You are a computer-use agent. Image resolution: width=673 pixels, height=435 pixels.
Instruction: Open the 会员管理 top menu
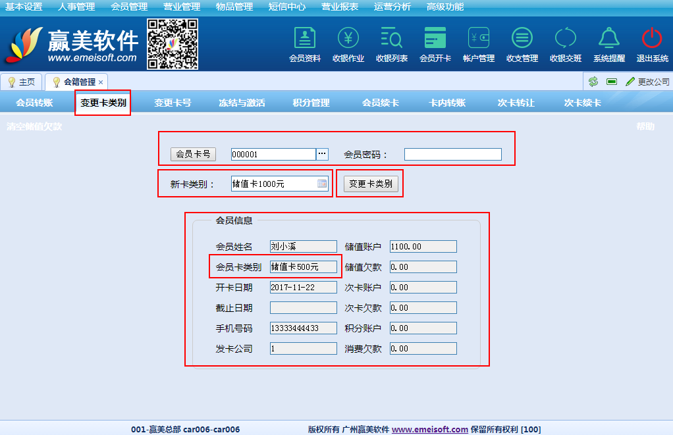(x=129, y=7)
